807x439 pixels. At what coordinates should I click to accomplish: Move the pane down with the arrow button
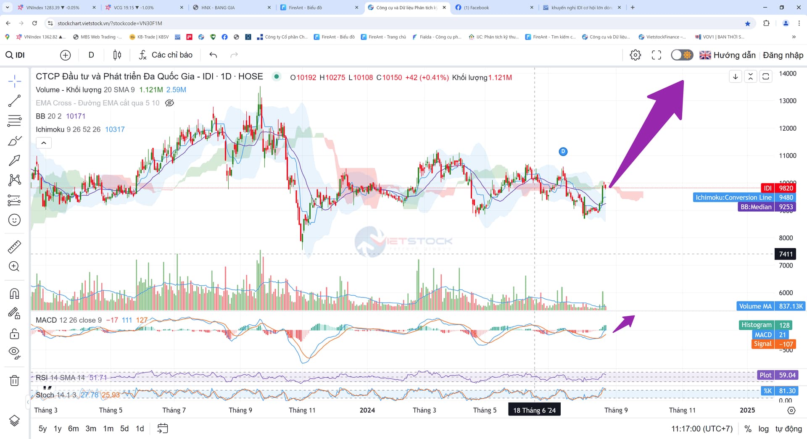click(736, 76)
